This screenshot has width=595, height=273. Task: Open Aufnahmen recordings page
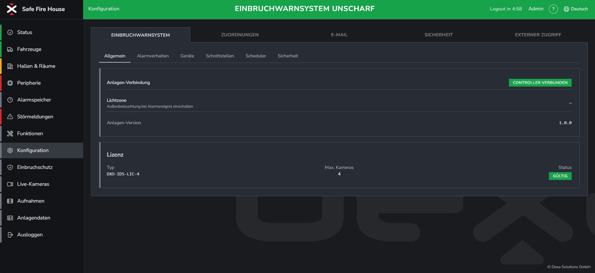42,201
